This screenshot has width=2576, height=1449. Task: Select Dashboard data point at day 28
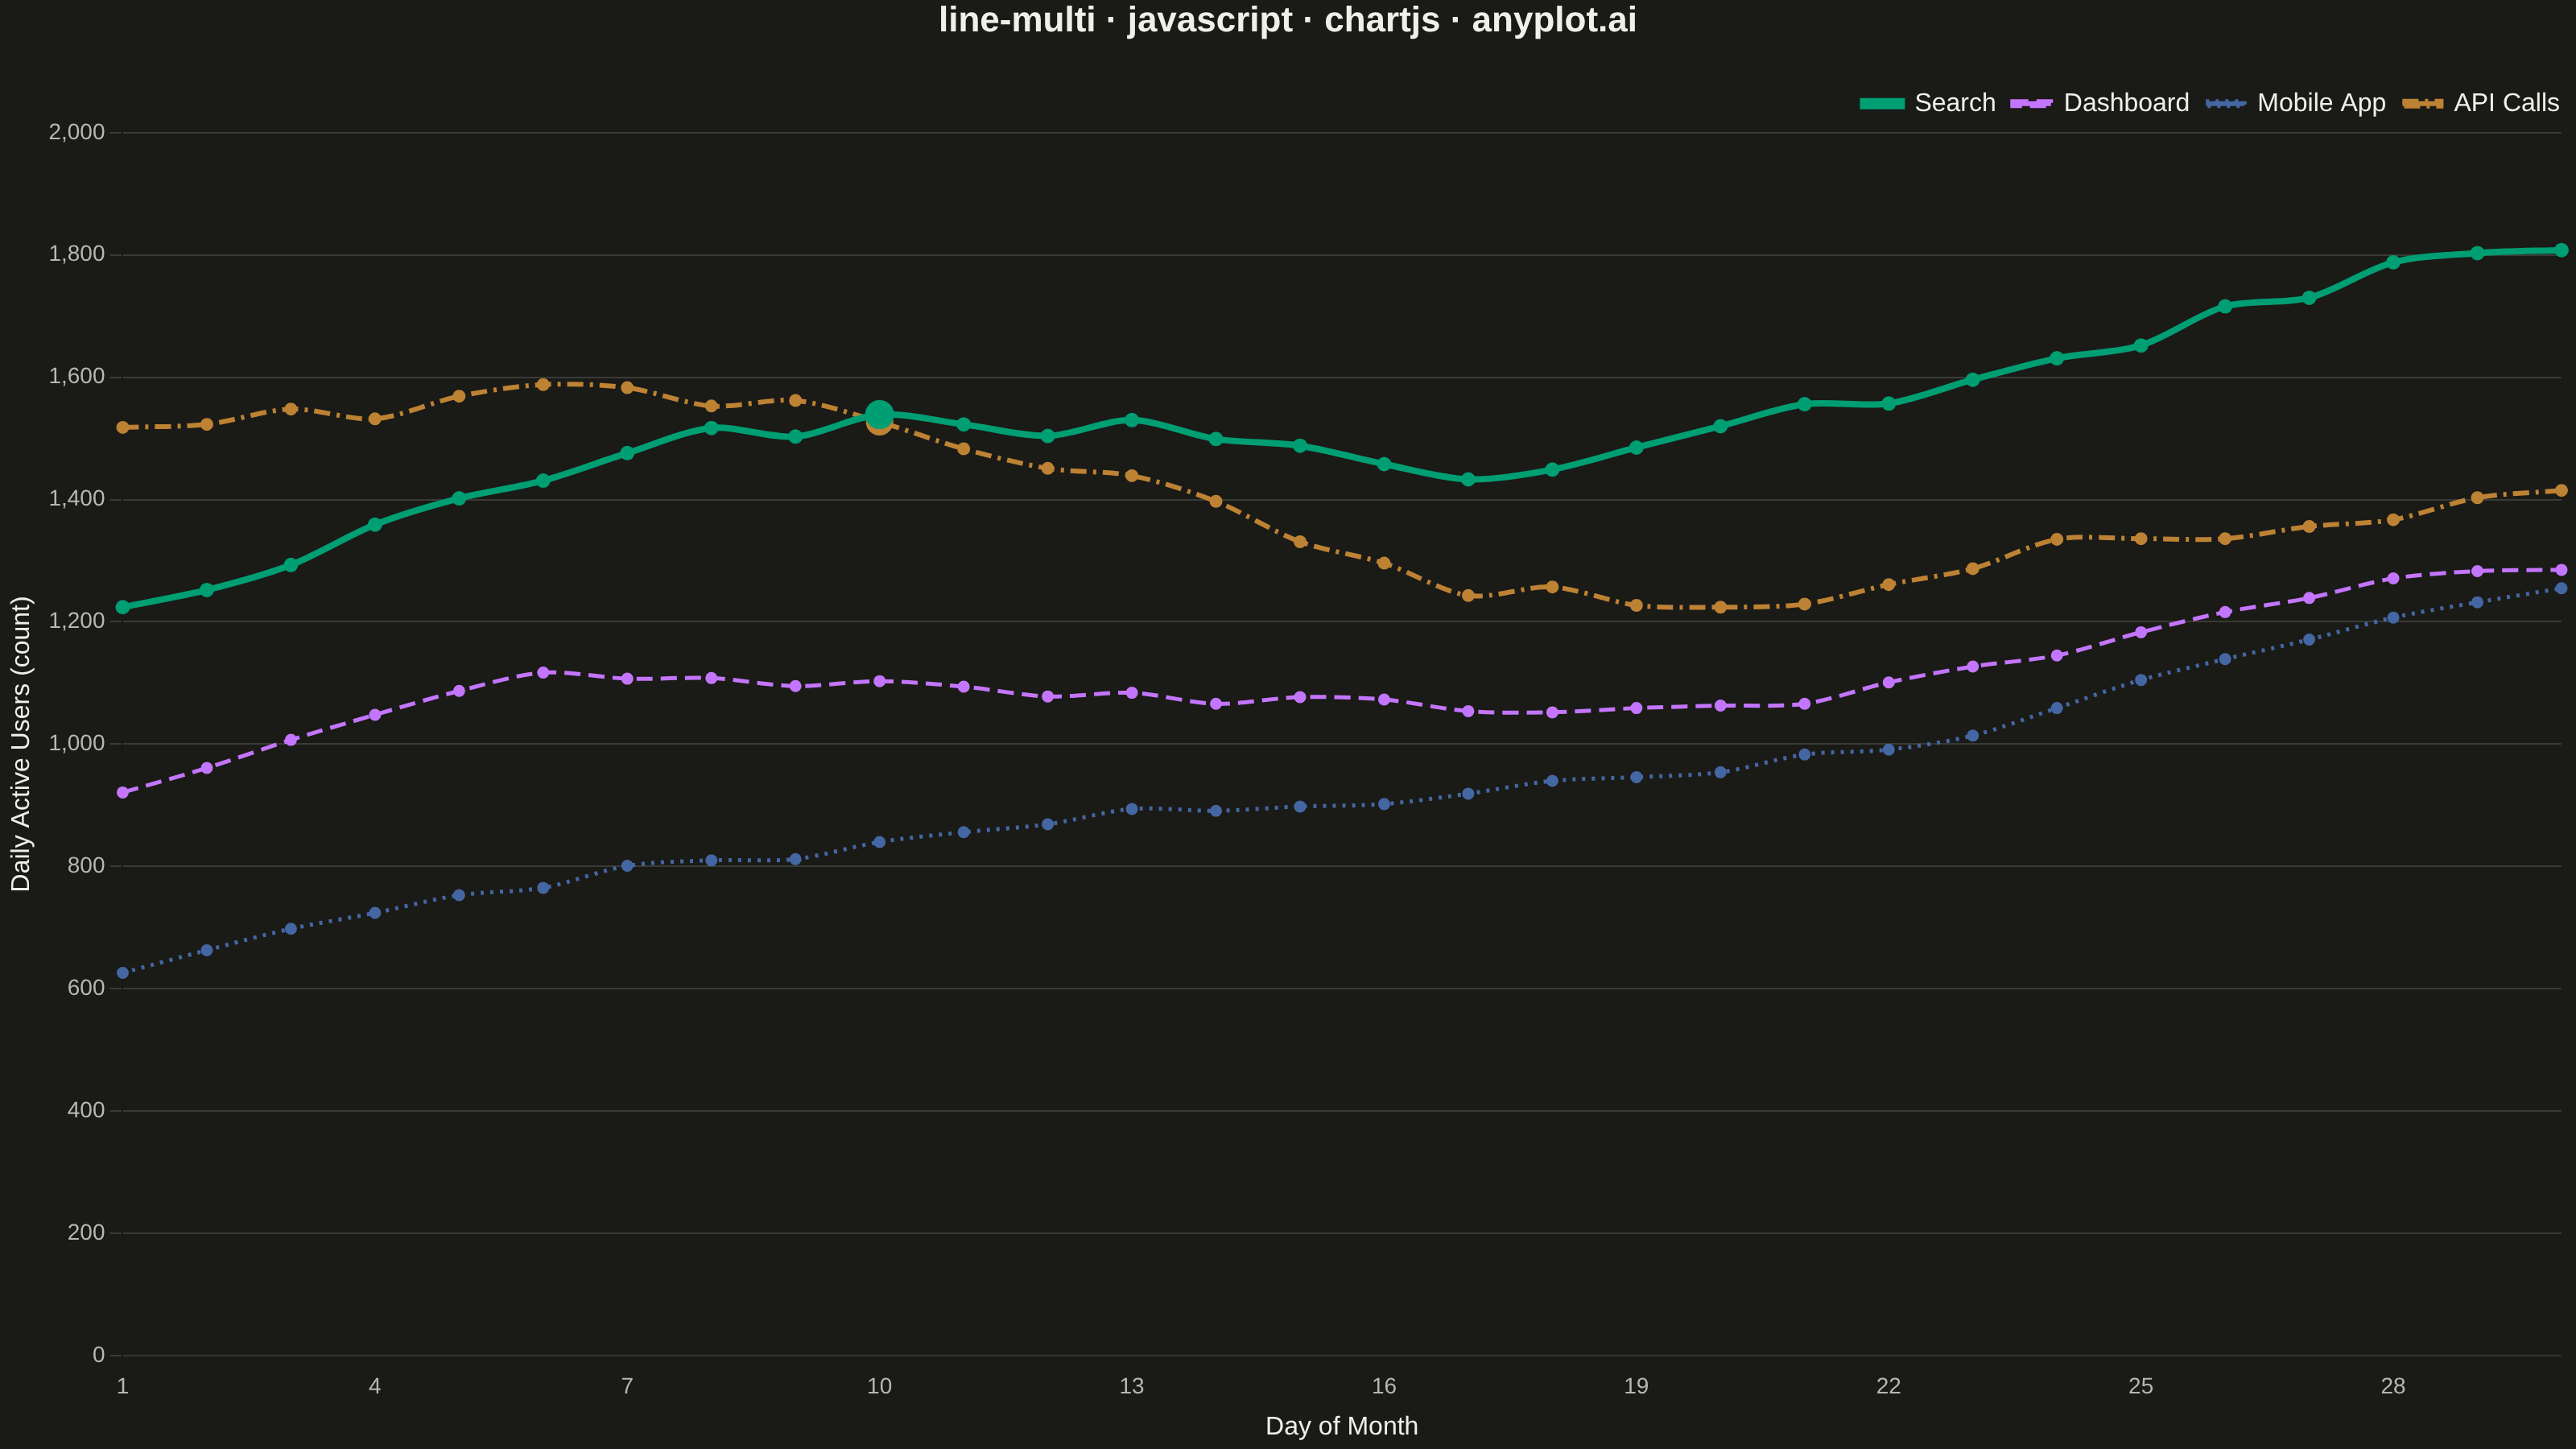coord(2393,578)
